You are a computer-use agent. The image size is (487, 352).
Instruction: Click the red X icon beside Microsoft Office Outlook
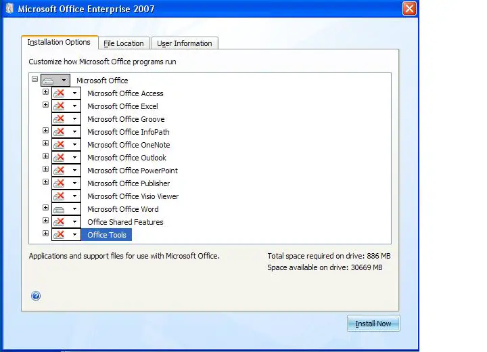(x=59, y=158)
